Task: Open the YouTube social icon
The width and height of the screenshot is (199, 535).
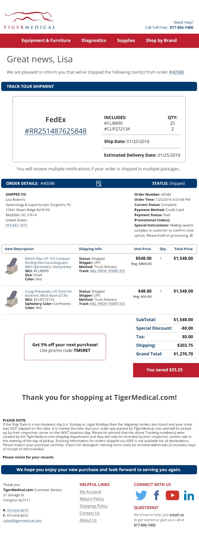Action: pyautogui.click(x=172, y=495)
